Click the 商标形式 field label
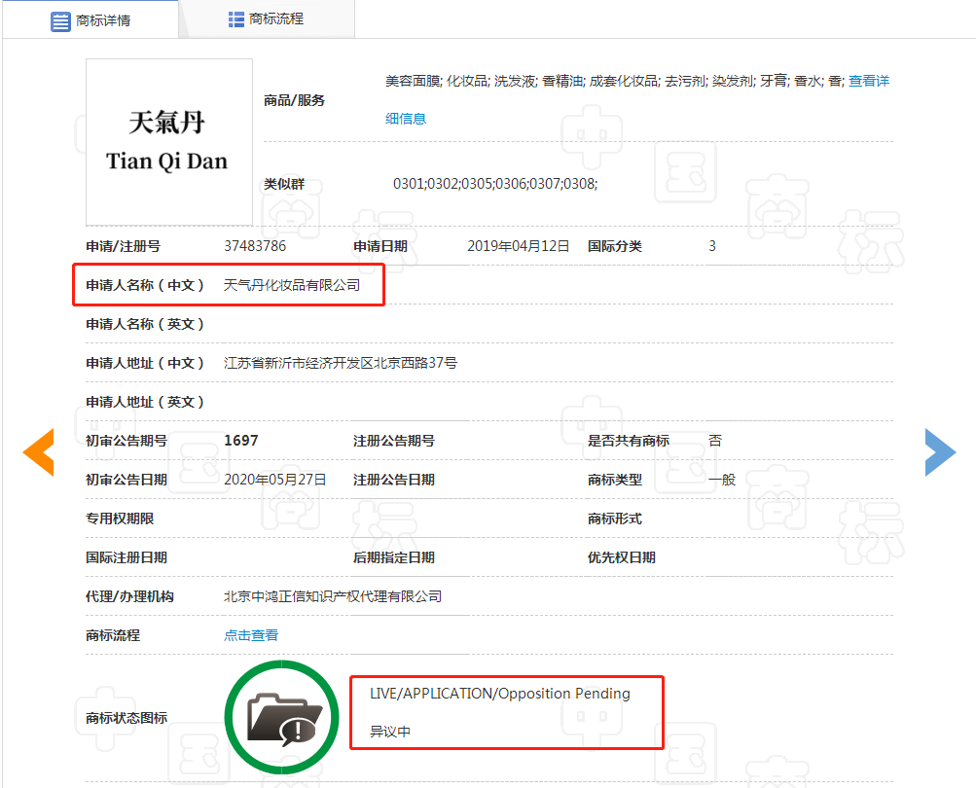Screen dimensions: 976x788 [614, 519]
